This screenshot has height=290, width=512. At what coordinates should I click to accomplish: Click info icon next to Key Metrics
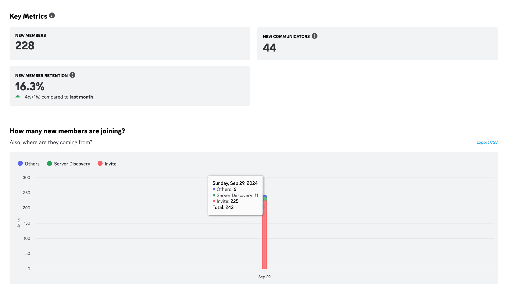coord(52,16)
